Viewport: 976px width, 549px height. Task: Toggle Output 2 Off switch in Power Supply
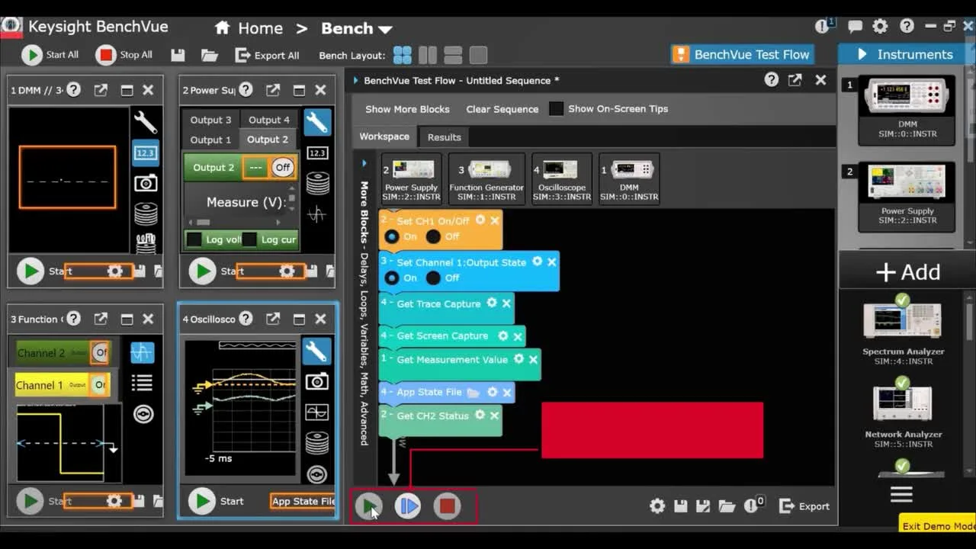283,168
